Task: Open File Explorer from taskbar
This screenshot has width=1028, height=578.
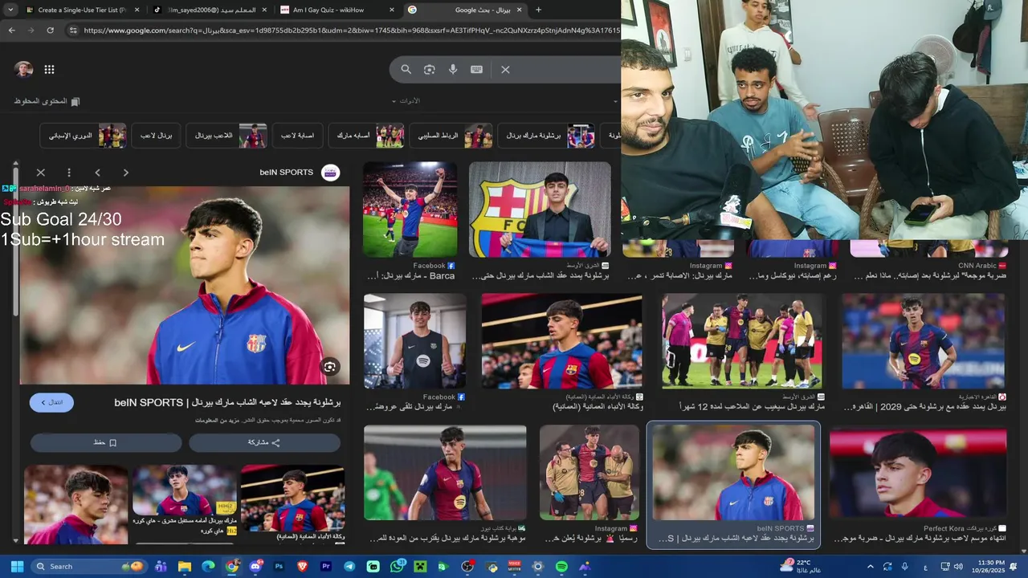Action: [x=185, y=567]
